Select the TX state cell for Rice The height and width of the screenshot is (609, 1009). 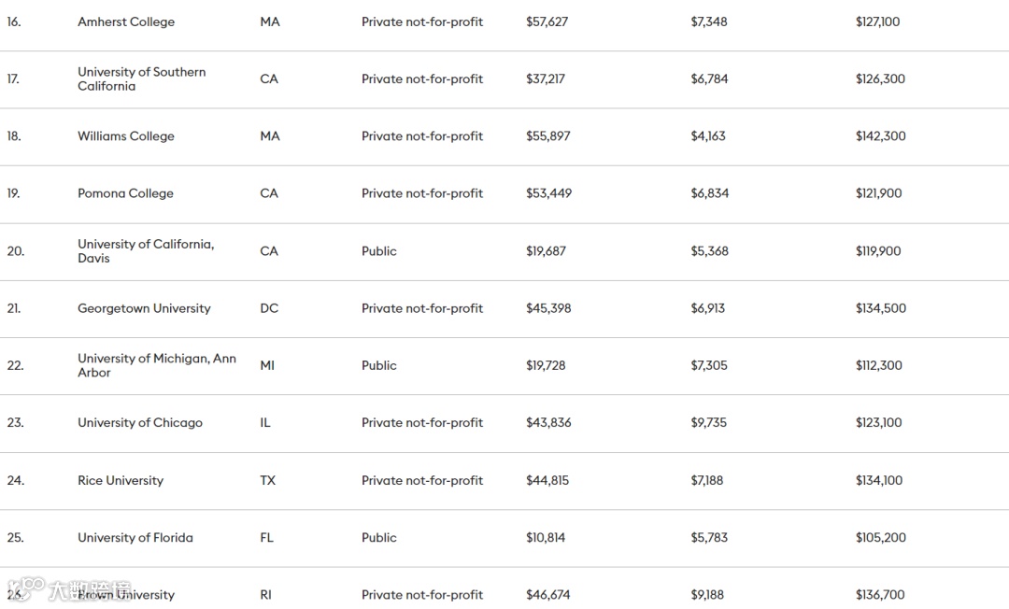pos(268,480)
